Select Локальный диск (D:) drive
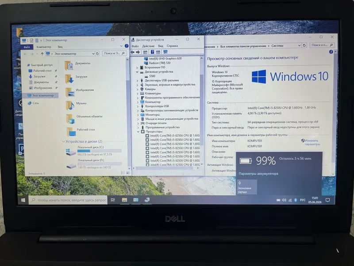Image resolution: width=354 pixels, height=266 pixels. click(x=94, y=164)
